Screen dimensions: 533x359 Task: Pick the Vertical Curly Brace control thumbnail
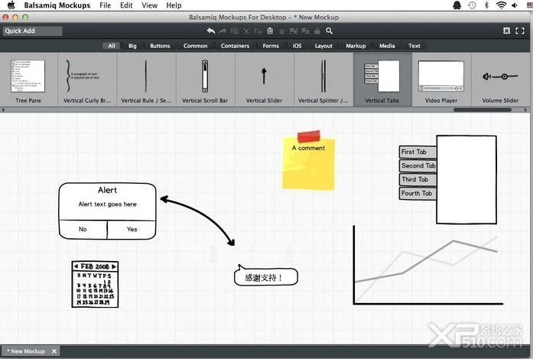(87, 80)
